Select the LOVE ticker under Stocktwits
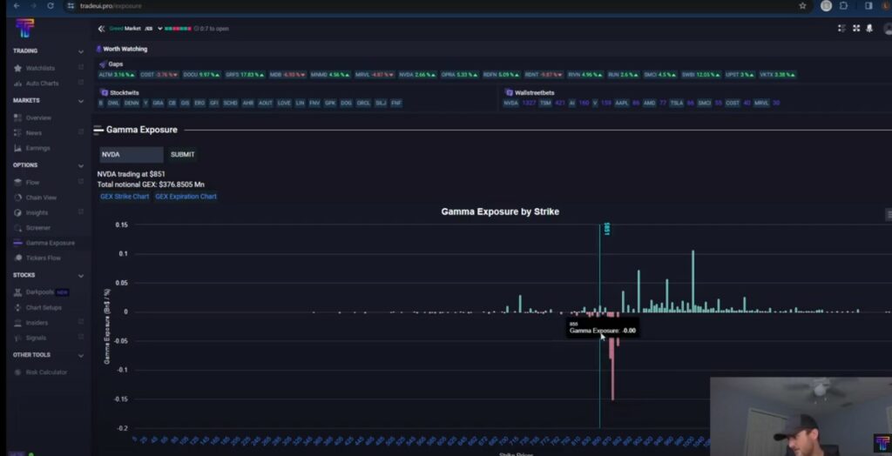Viewport: 892px width, 456px height. pyautogui.click(x=284, y=104)
